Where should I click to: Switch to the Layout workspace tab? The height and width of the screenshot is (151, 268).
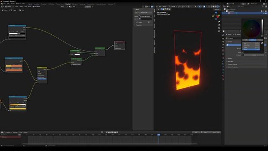click(x=30, y=4)
